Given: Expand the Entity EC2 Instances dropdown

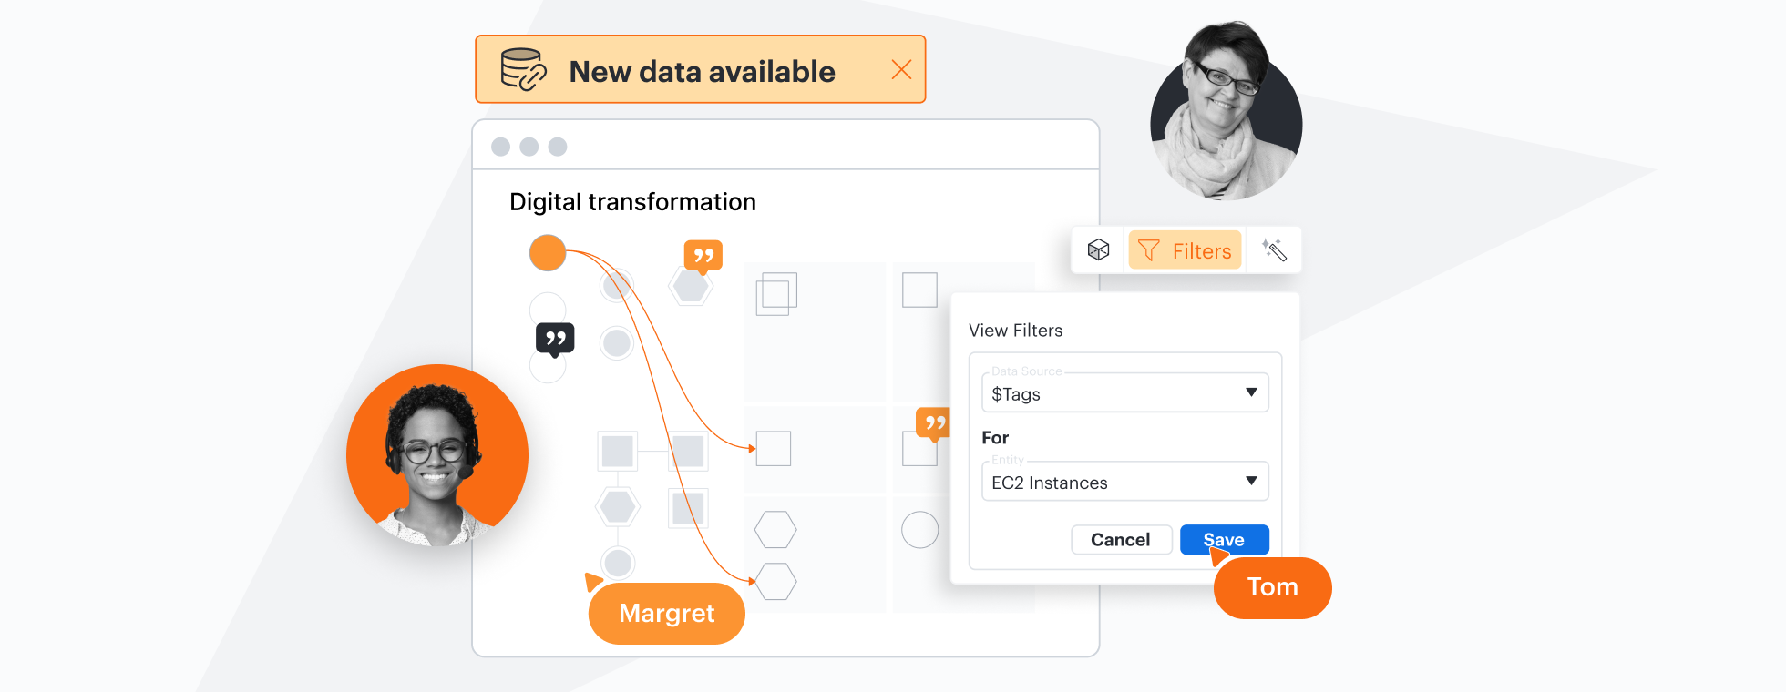Looking at the screenshot, I should click(x=1125, y=482).
